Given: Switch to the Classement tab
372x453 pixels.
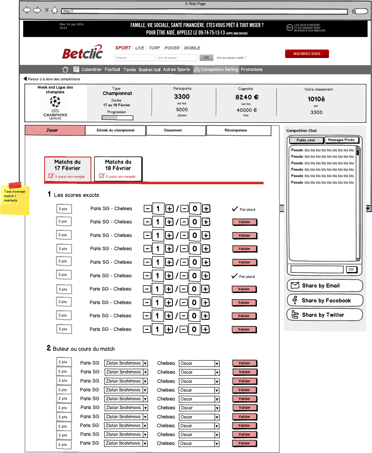Looking at the screenshot, I should (173, 130).
